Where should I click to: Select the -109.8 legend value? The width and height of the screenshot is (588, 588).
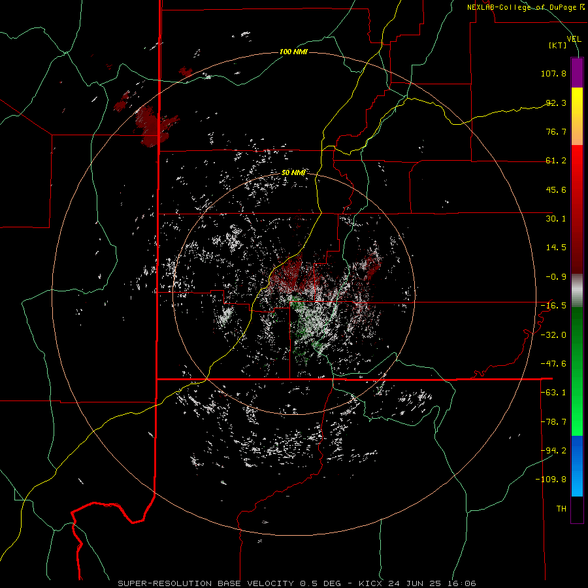[x=551, y=480]
